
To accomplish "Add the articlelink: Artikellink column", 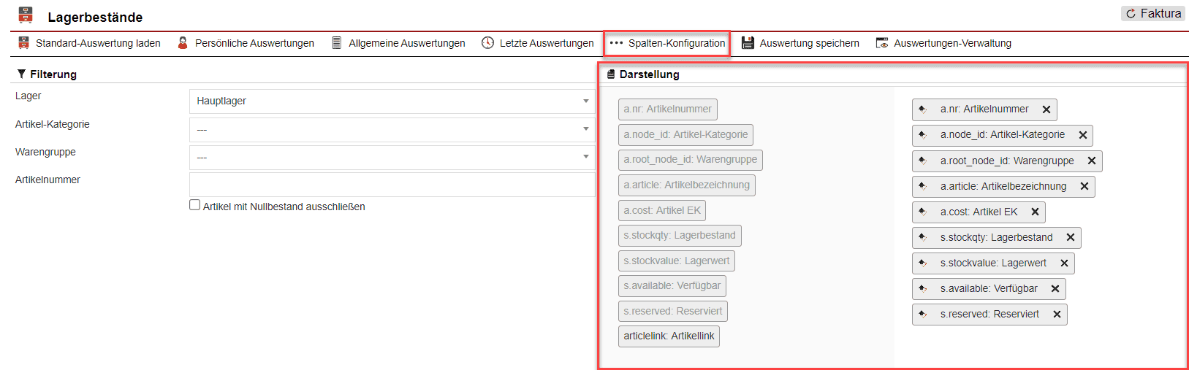I will tap(669, 336).
